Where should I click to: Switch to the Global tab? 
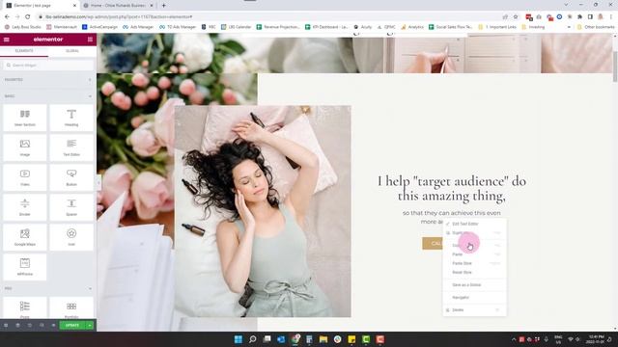[x=72, y=51]
